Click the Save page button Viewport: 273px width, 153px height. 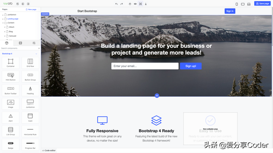(x=262, y=3)
